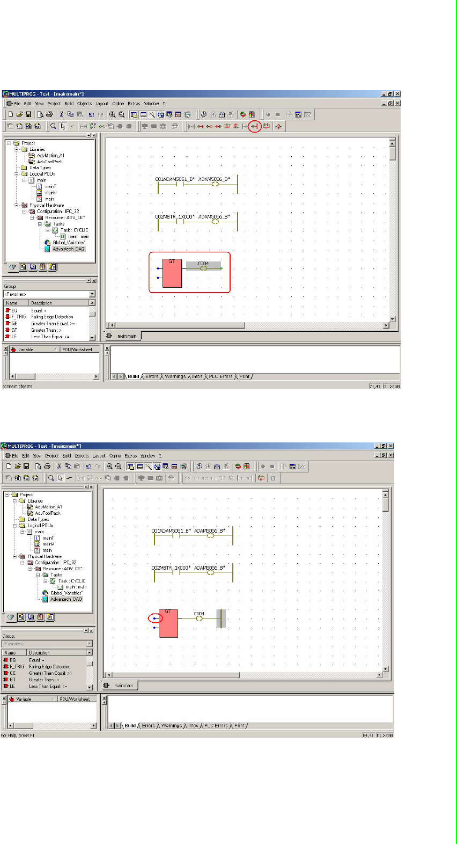Click New icon in upper window toolbar
This screenshot has width=457, height=844.
coord(11,114)
